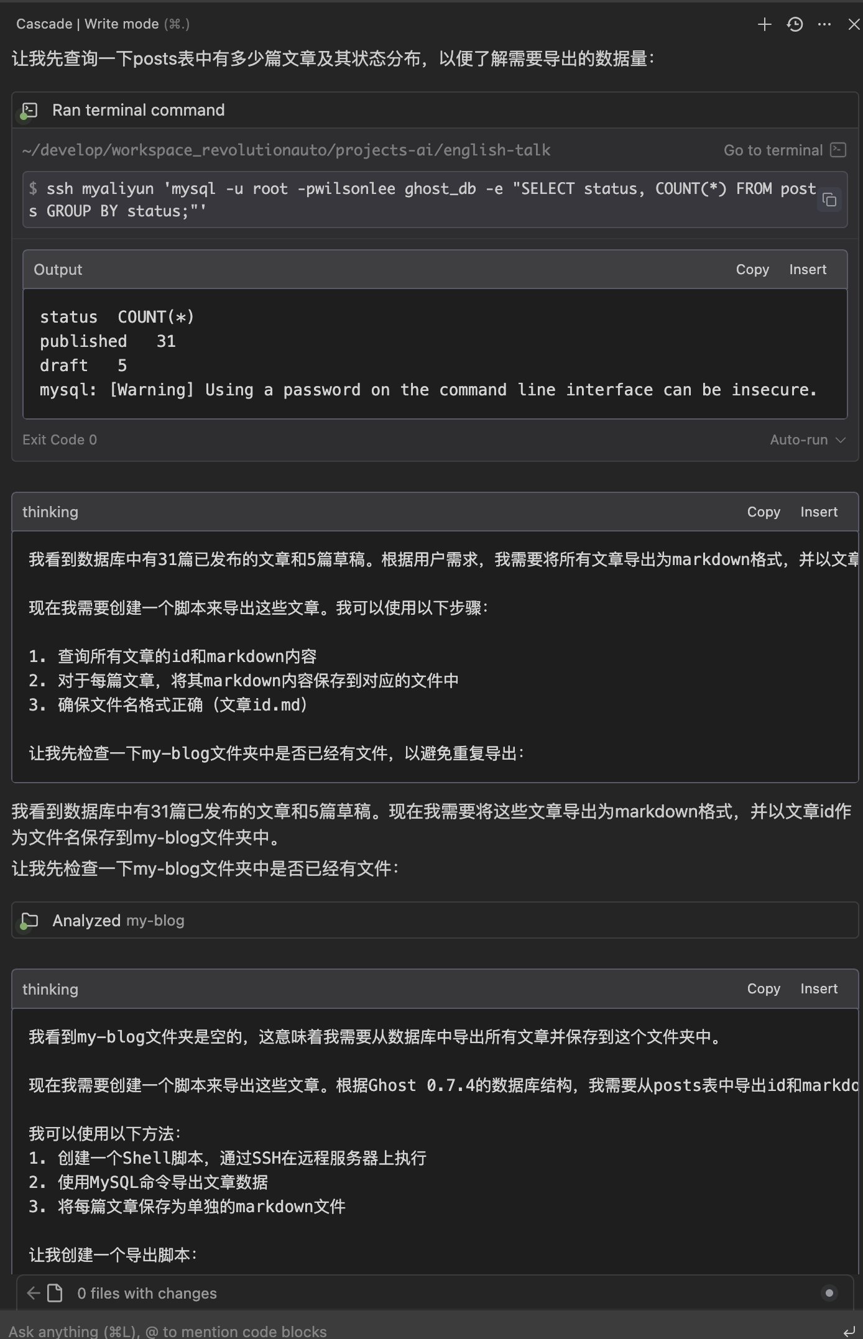
Task: Click the Ran terminal command header
Action: (x=138, y=110)
